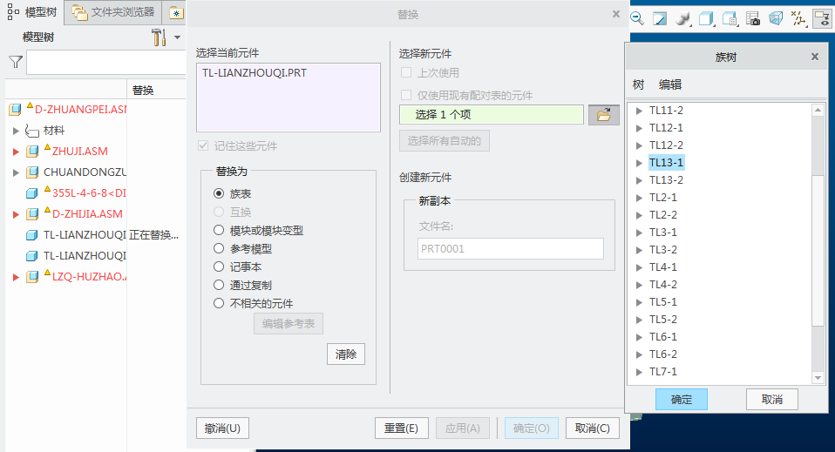Open the dropdown arrow beside hammer icon

click(x=177, y=37)
